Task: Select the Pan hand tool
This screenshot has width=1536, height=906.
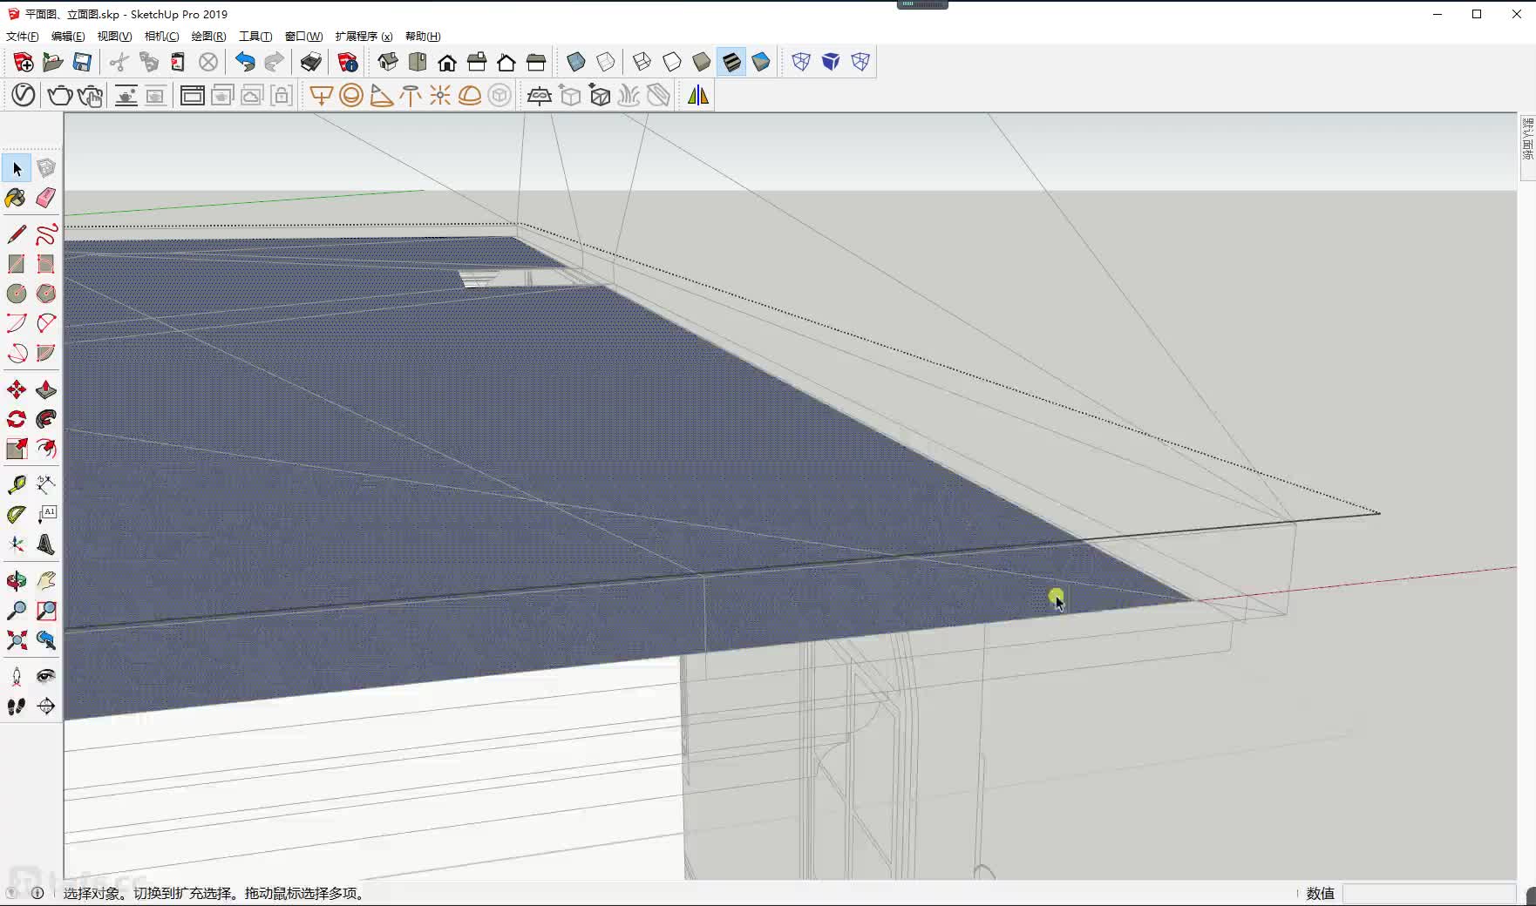Action: pos(46,580)
